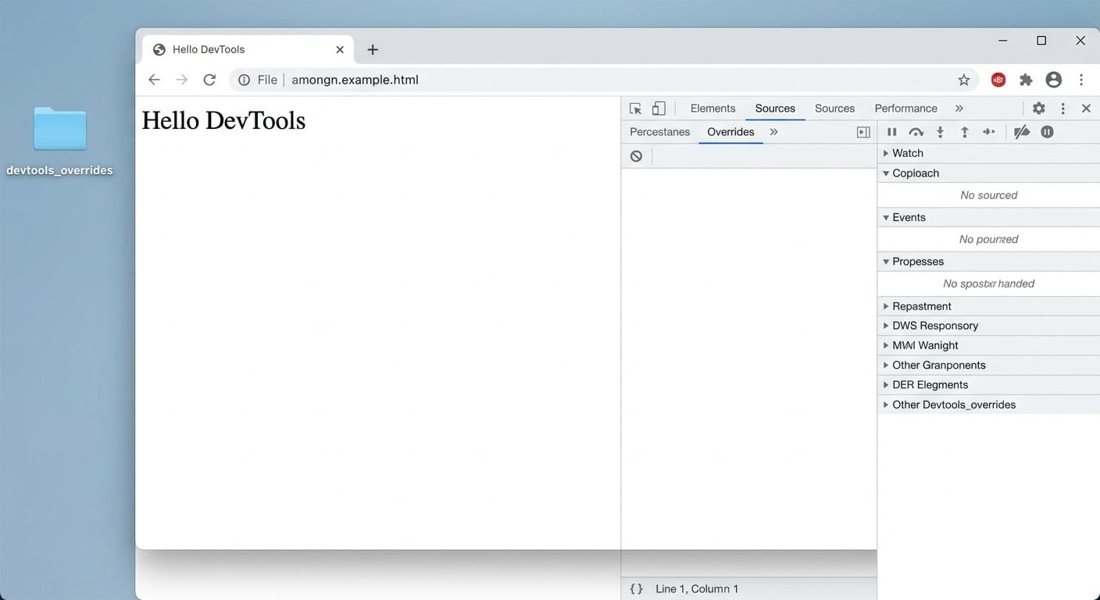The height and width of the screenshot is (600, 1100).
Task: Expand the DWS Responsory section
Action: coord(934,326)
